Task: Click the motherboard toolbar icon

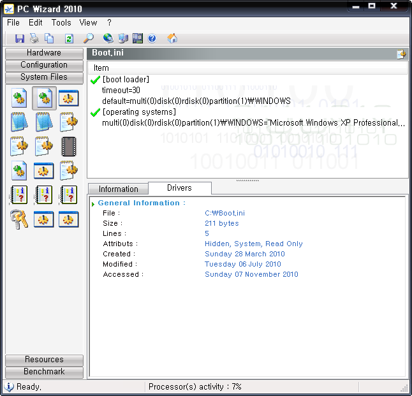Action: click(x=138, y=39)
